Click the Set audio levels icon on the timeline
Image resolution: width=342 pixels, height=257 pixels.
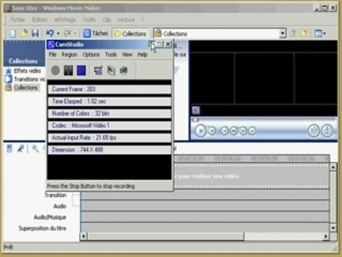tap(9, 148)
